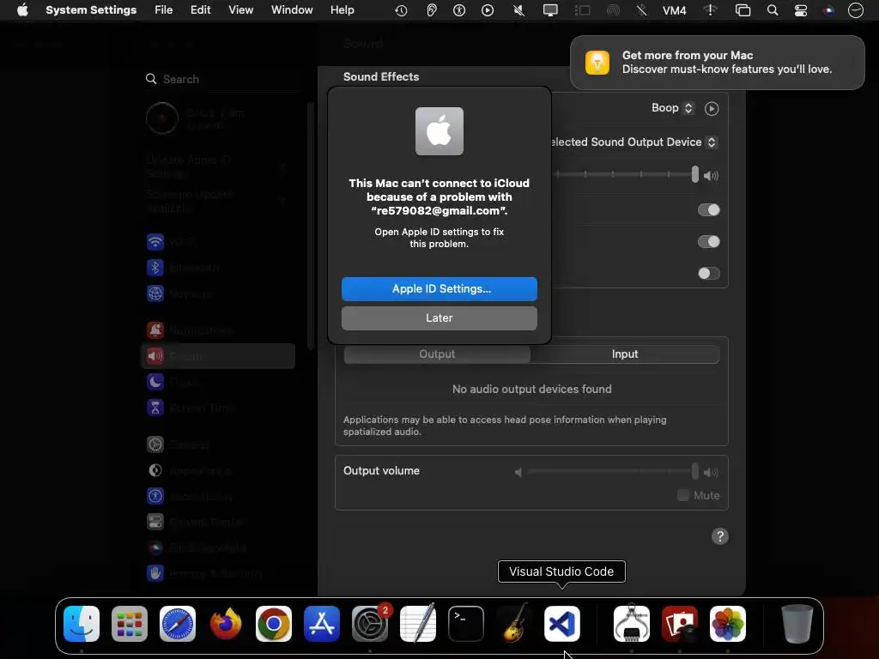Launch Firefox from the Dock
Image resolution: width=879 pixels, height=659 pixels.
(x=226, y=624)
